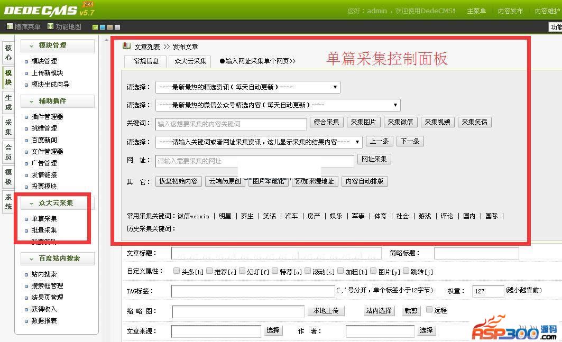Open the 采集结果内容 results dropdown
Screen dimensions: 562x342
tap(259, 142)
